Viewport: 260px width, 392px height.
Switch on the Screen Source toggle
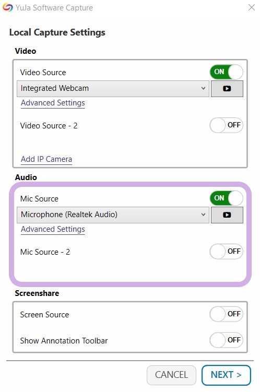(x=226, y=314)
